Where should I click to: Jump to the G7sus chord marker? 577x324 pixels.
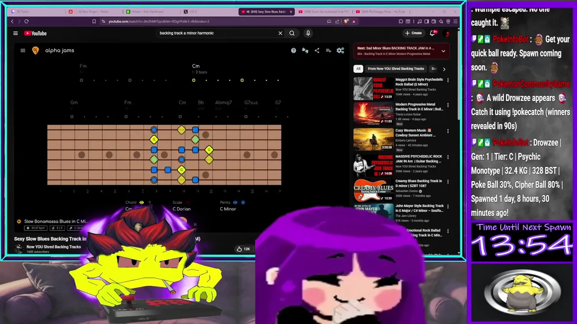[251, 103]
